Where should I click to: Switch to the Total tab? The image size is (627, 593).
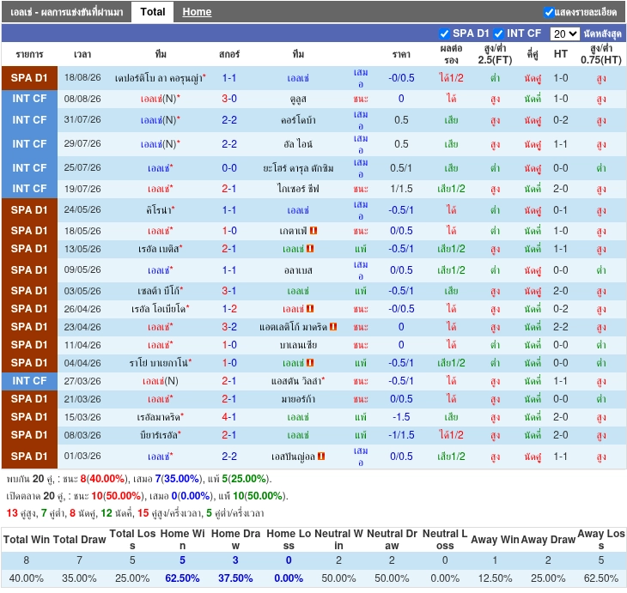[153, 12]
